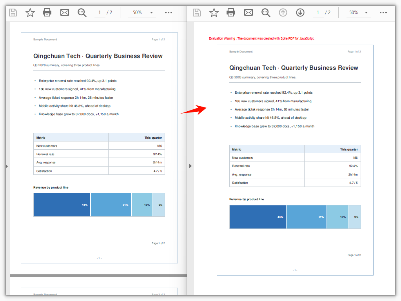
Task: Bookmark with the star icon in left viewer
Action: [30, 13]
